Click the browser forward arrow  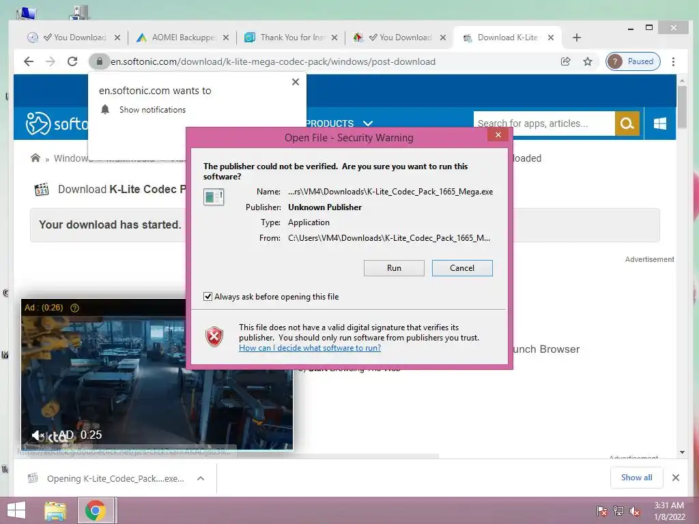(x=51, y=61)
